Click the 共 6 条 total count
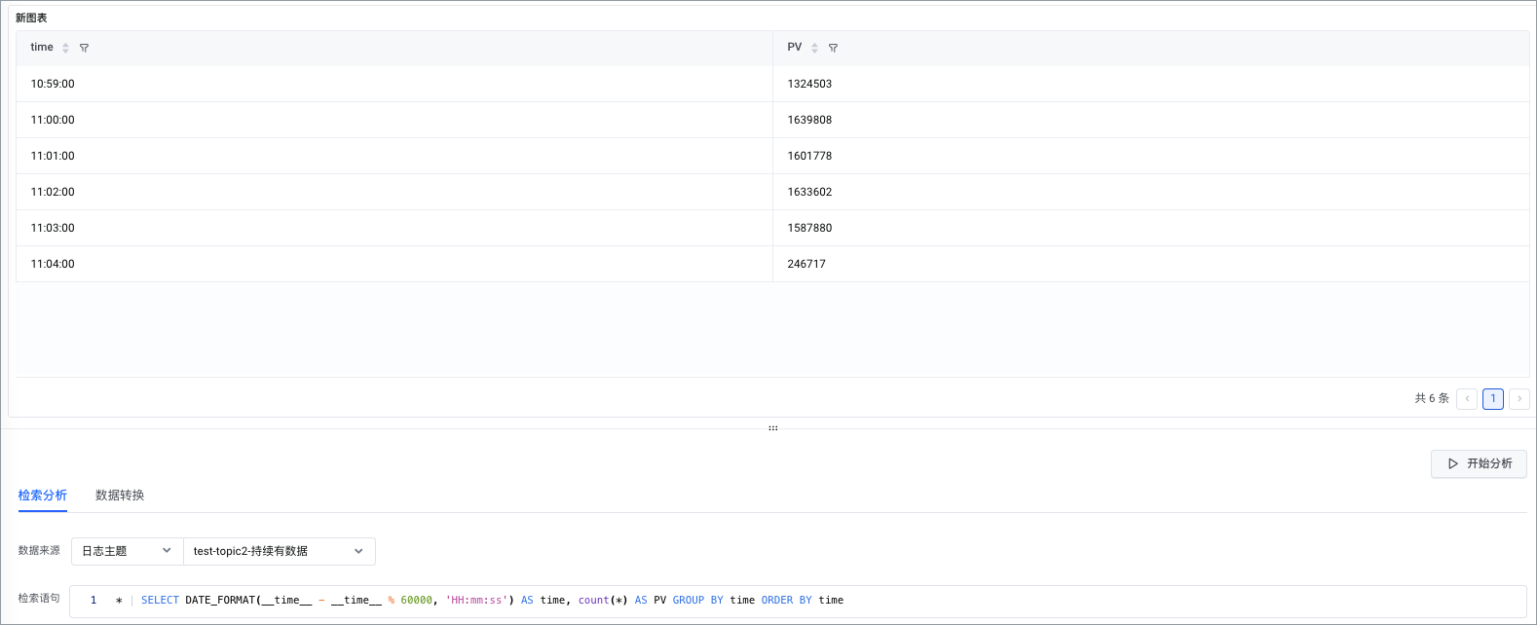Screen dimensions: 1537x625 [x=1432, y=398]
